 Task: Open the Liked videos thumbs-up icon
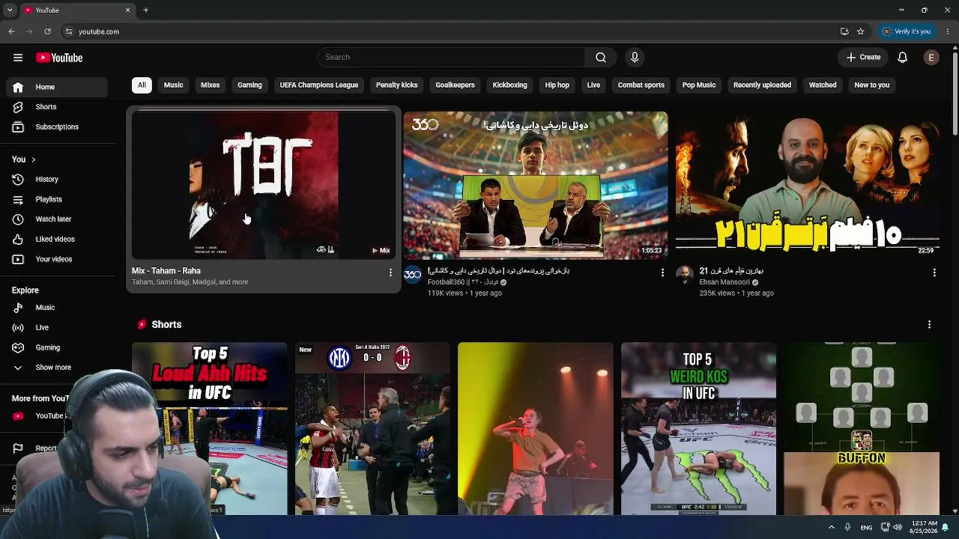click(x=18, y=240)
